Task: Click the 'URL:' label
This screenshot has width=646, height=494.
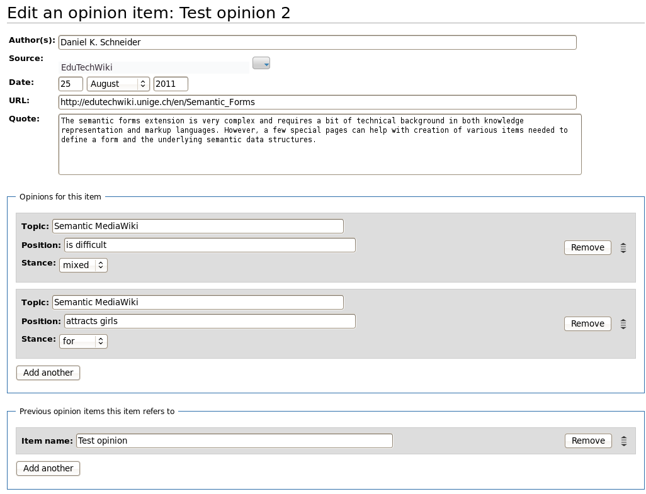Action: point(19,101)
